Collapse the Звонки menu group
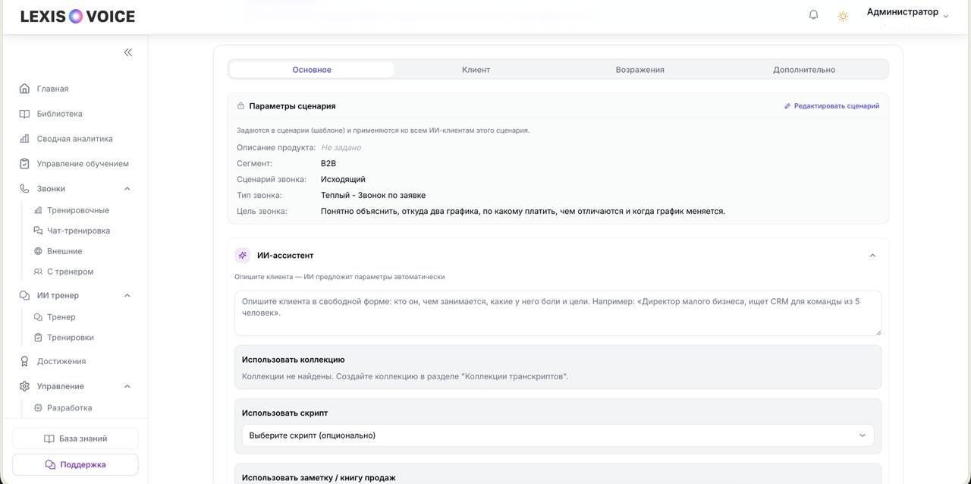Screen dimensions: 971x484 pyautogui.click(x=127, y=189)
